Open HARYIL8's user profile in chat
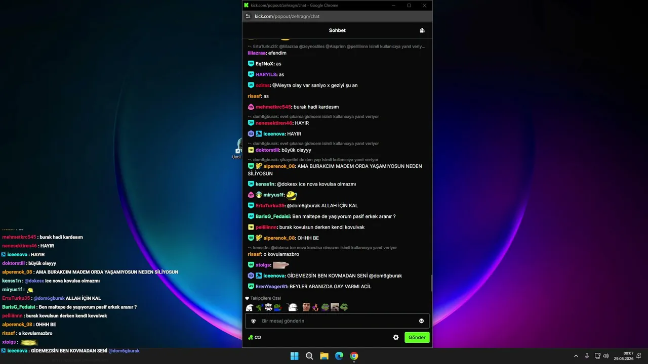Screen dimensions: 648x364 point(266,74)
